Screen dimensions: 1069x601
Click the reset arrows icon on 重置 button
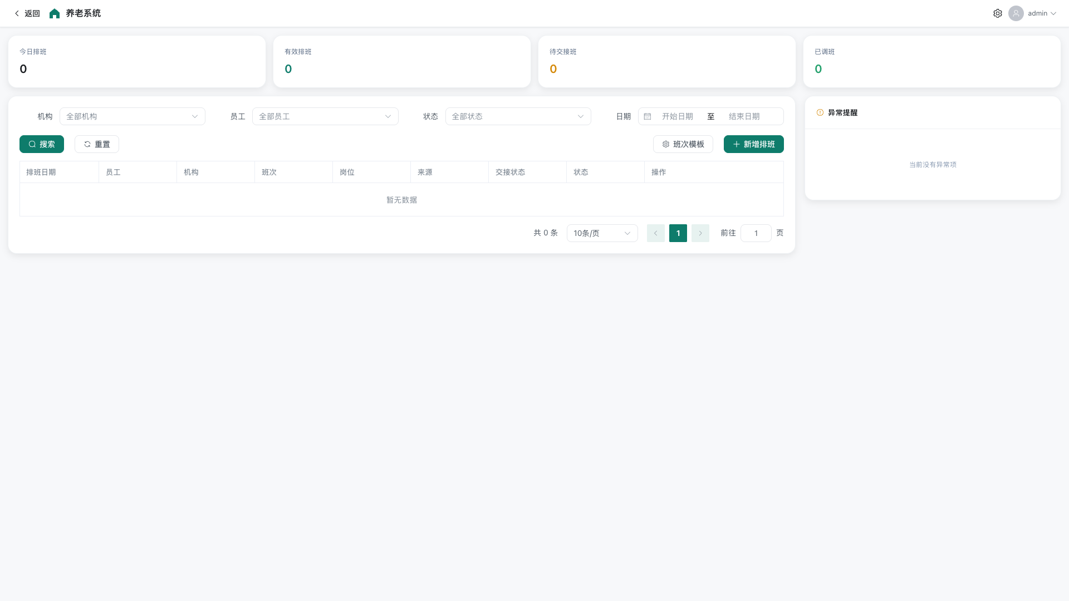pyautogui.click(x=87, y=144)
